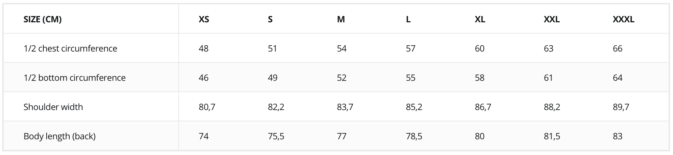Image resolution: width=673 pixels, height=155 pixels.
Task: Click body length value 83 for XXXL
Action: (618, 136)
